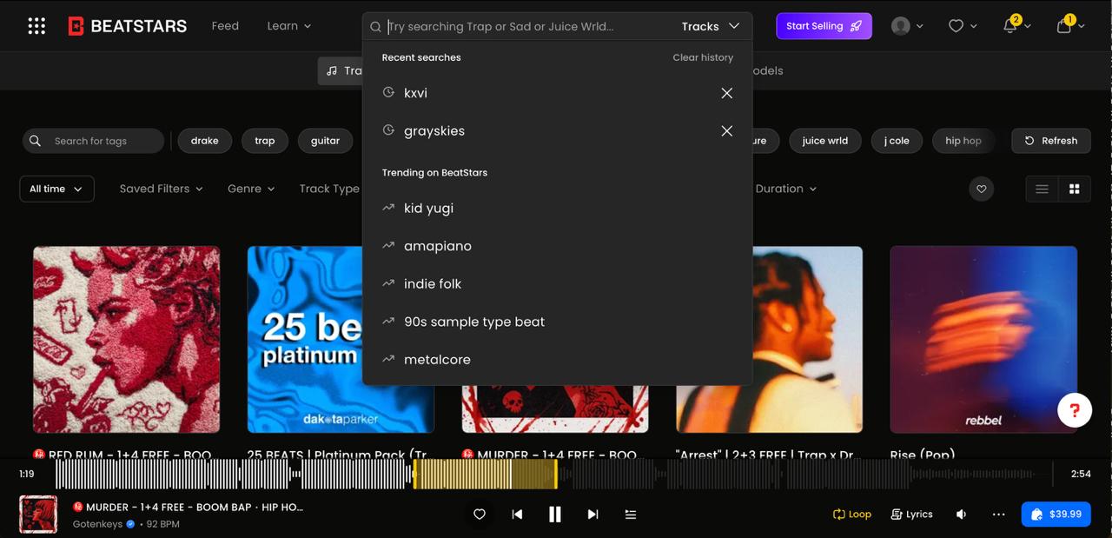Clear search history
Viewport: 1112px width, 538px height.
point(703,57)
